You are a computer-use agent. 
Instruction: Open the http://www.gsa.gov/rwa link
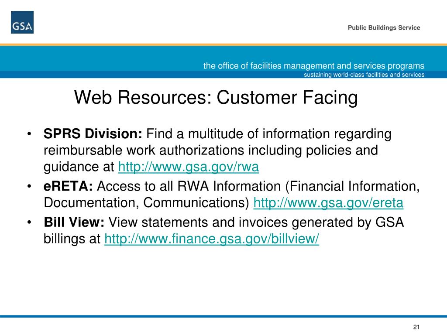[189, 167]
